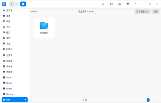Open 主目录 in the sidebar
Viewport: 161px width, 103px height.
point(15,10)
